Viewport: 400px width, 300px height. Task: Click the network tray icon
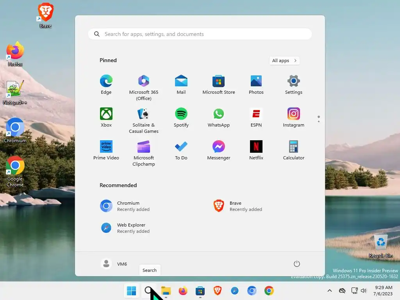pyautogui.click(x=354, y=291)
